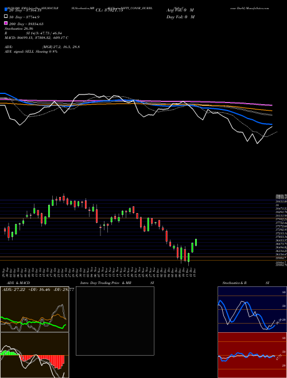Click the 'Day Vol: 0 M' label
The image size is (287, 378).
click(x=180, y=17)
